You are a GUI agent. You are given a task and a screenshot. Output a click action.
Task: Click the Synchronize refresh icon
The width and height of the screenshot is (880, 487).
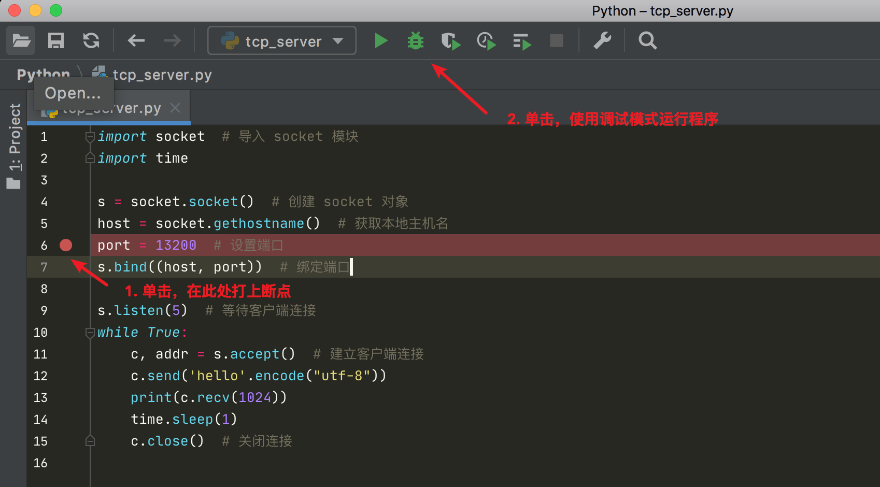91,40
